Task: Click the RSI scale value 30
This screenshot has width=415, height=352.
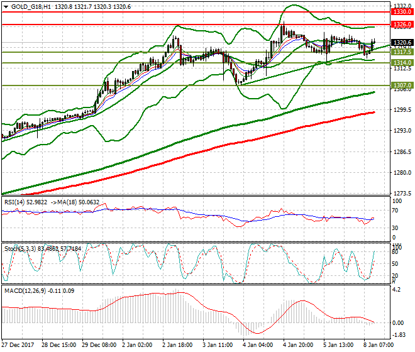Action: point(395,228)
